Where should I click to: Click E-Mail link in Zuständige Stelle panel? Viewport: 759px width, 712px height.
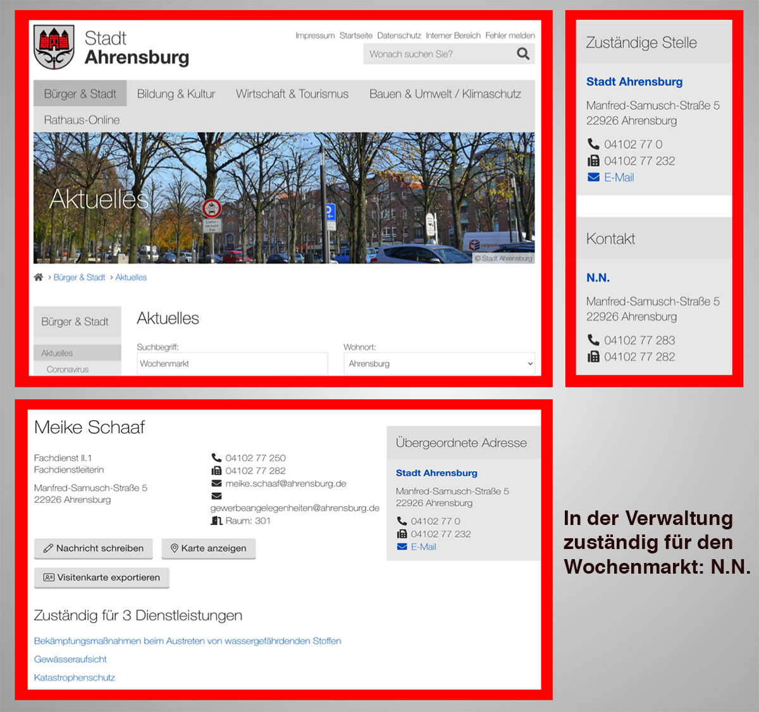tap(619, 178)
